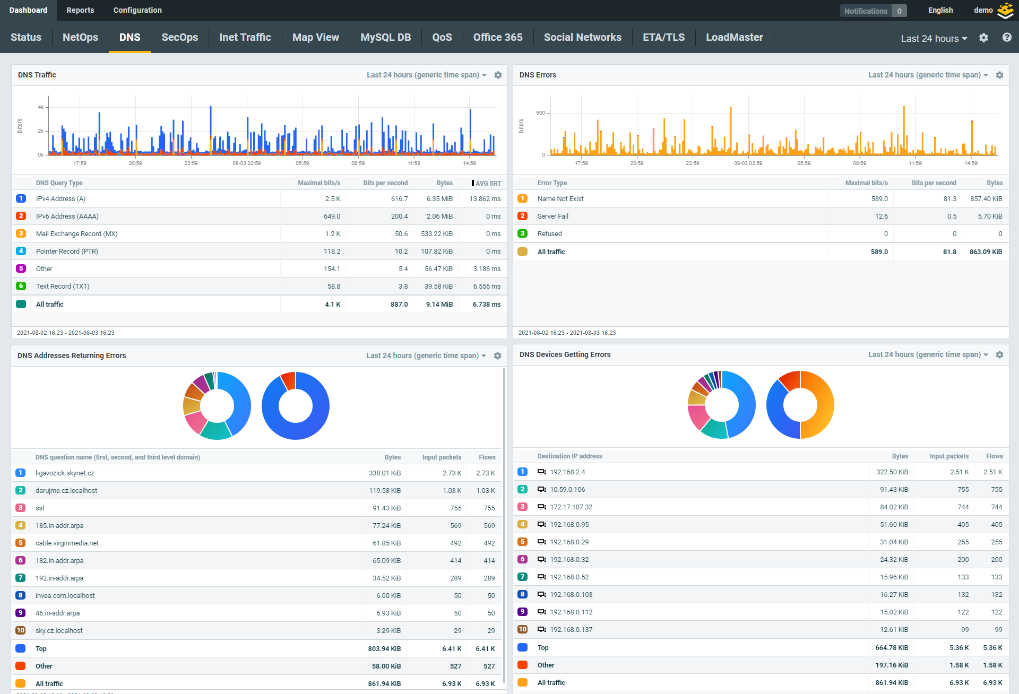Click the English language link
Image resolution: width=1019 pixels, height=694 pixels.
[940, 10]
